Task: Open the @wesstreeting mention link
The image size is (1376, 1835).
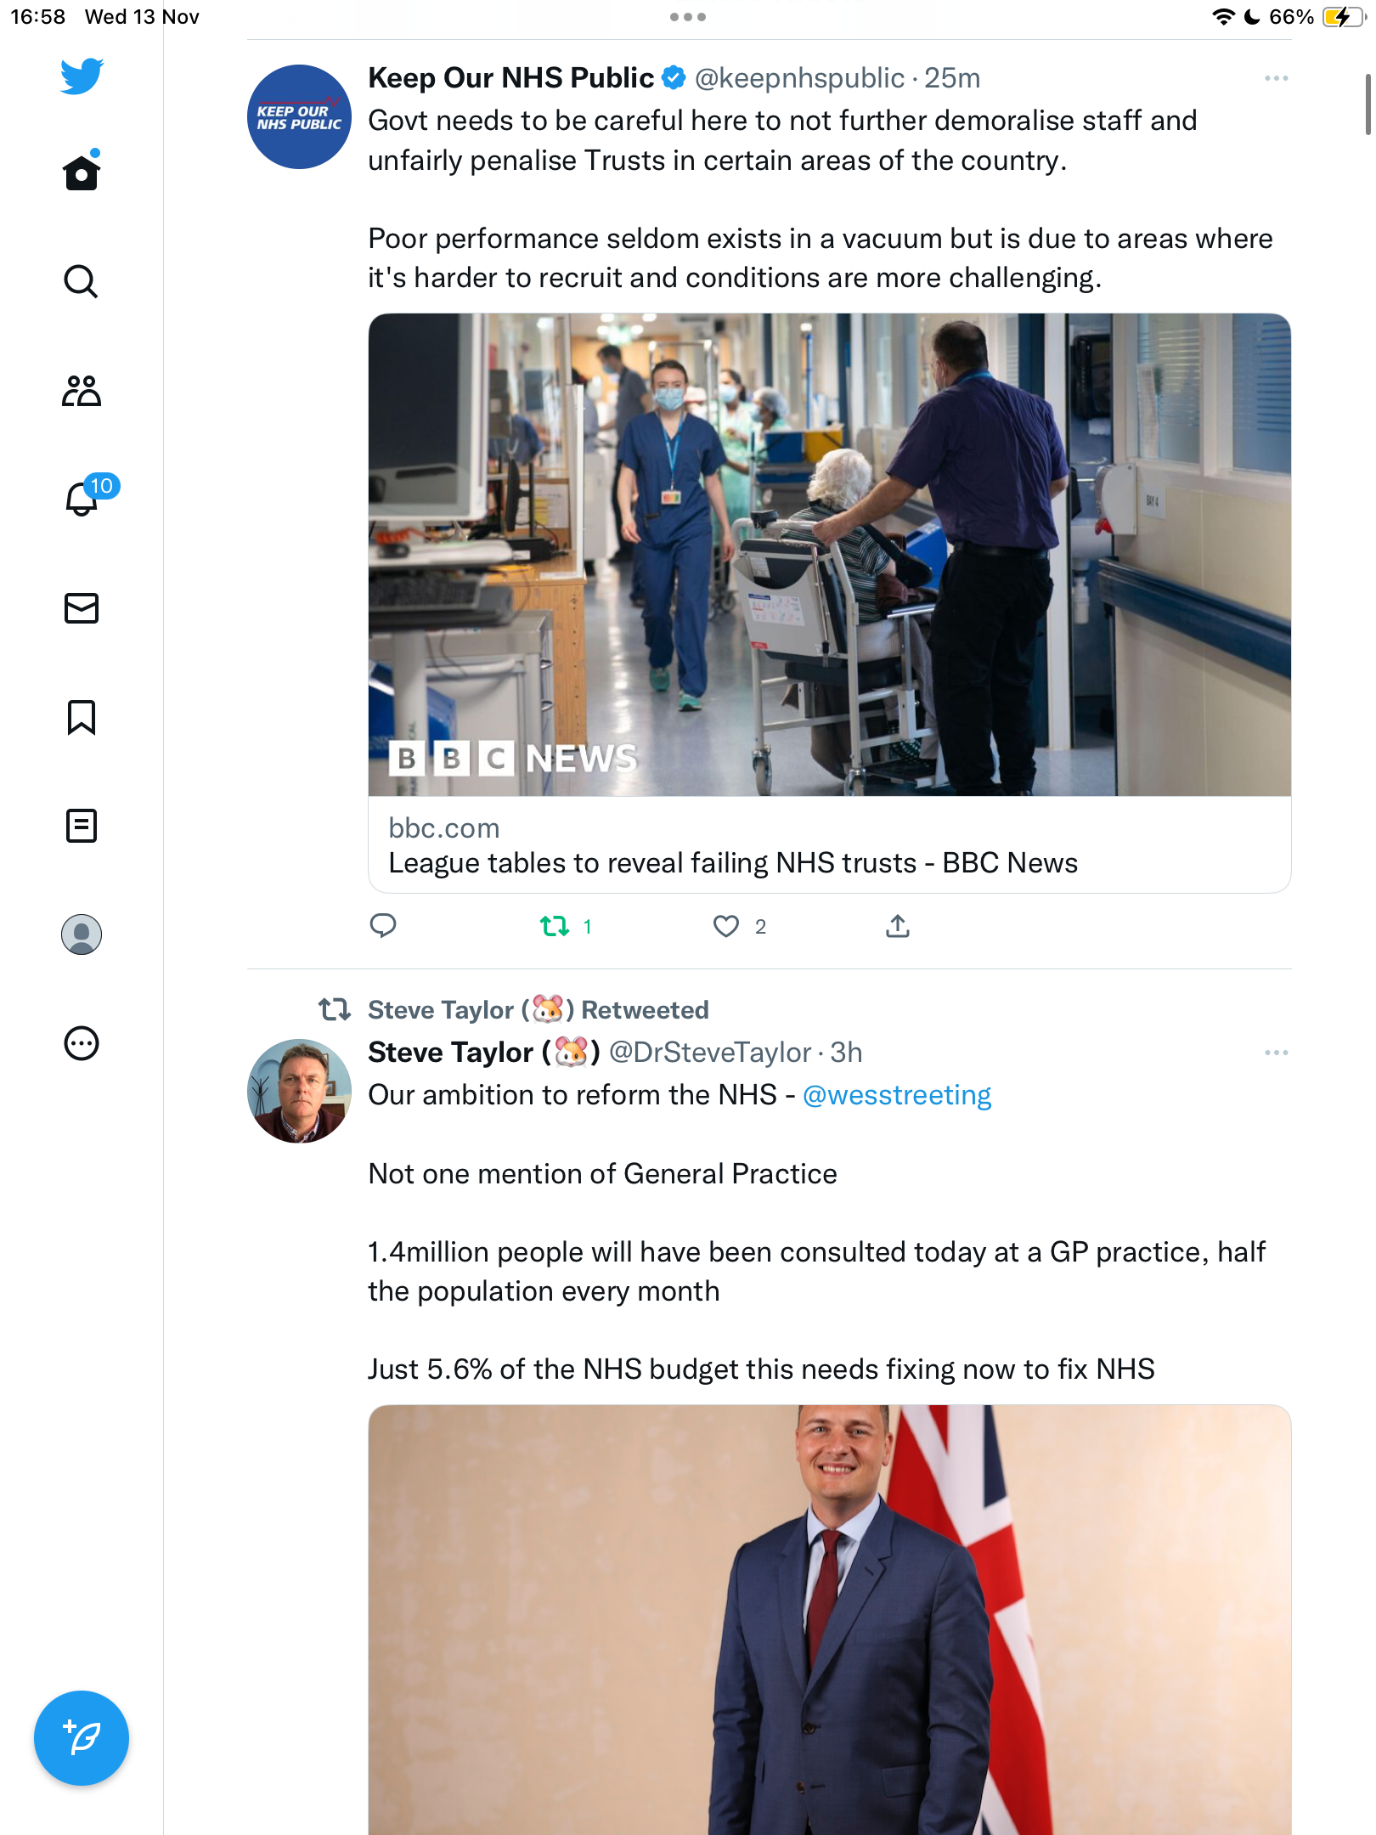Action: [x=897, y=1096]
